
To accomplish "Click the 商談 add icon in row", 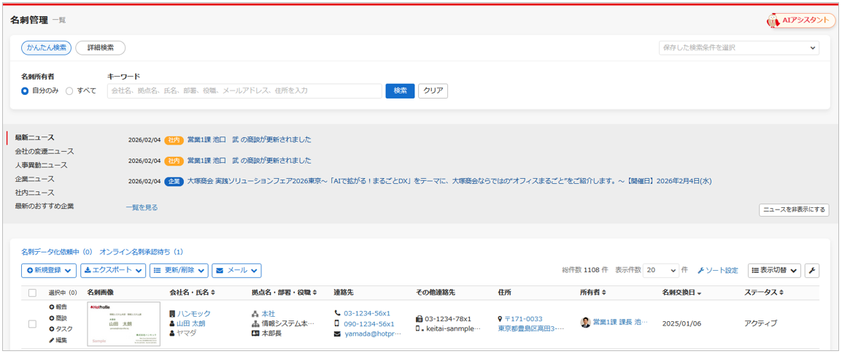I will (x=52, y=318).
